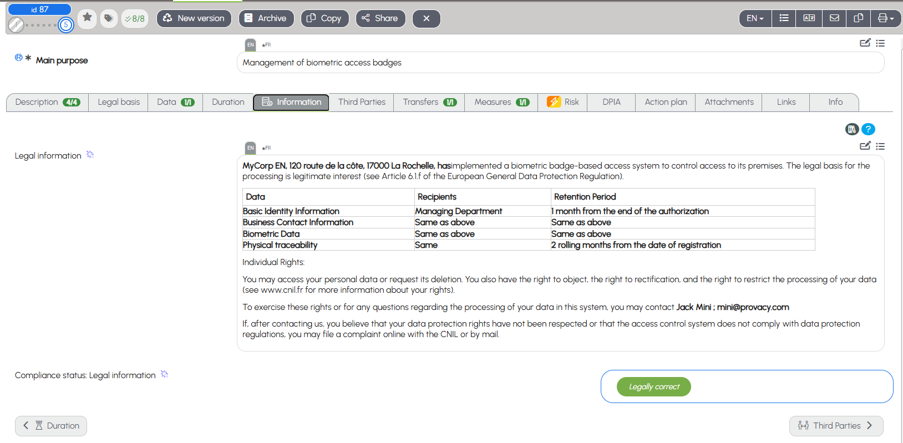Click the Copy button

click(325, 18)
